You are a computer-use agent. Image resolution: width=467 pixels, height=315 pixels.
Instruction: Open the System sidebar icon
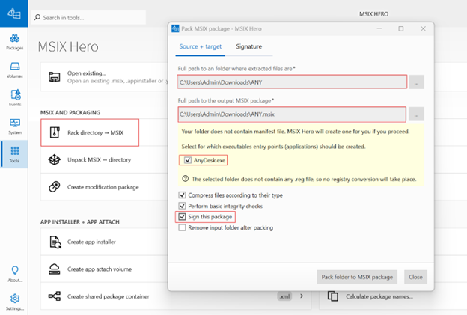click(14, 125)
